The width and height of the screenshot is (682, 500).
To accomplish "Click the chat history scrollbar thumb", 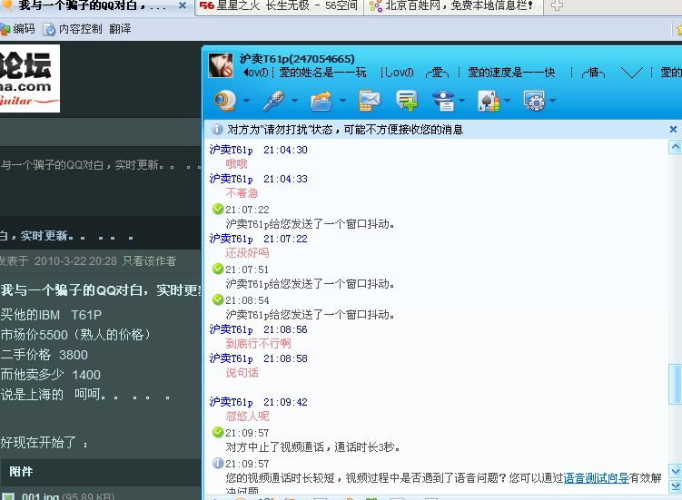I will point(674,384).
